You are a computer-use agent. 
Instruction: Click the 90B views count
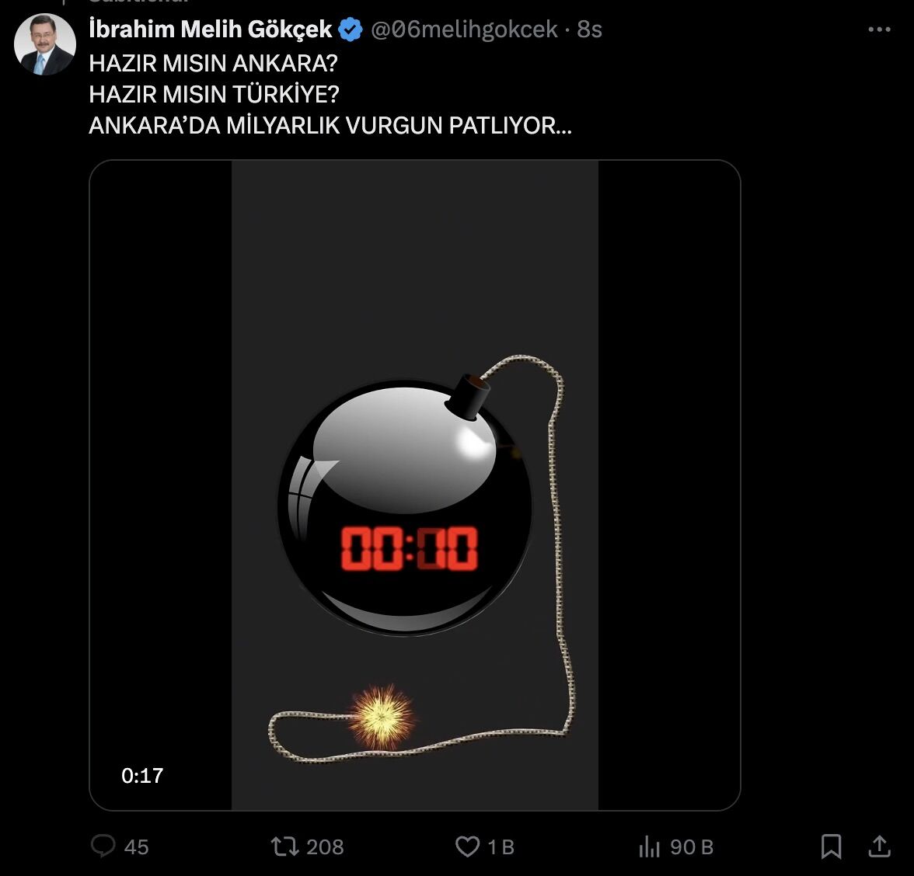(x=689, y=847)
